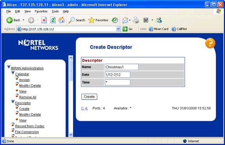225x145 pixels.
Task: Open the Calendar link
Action: click(22, 74)
